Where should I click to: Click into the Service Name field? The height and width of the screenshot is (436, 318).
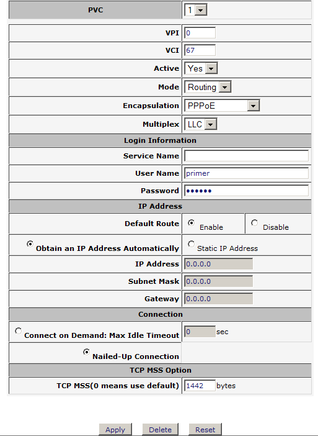pos(247,156)
